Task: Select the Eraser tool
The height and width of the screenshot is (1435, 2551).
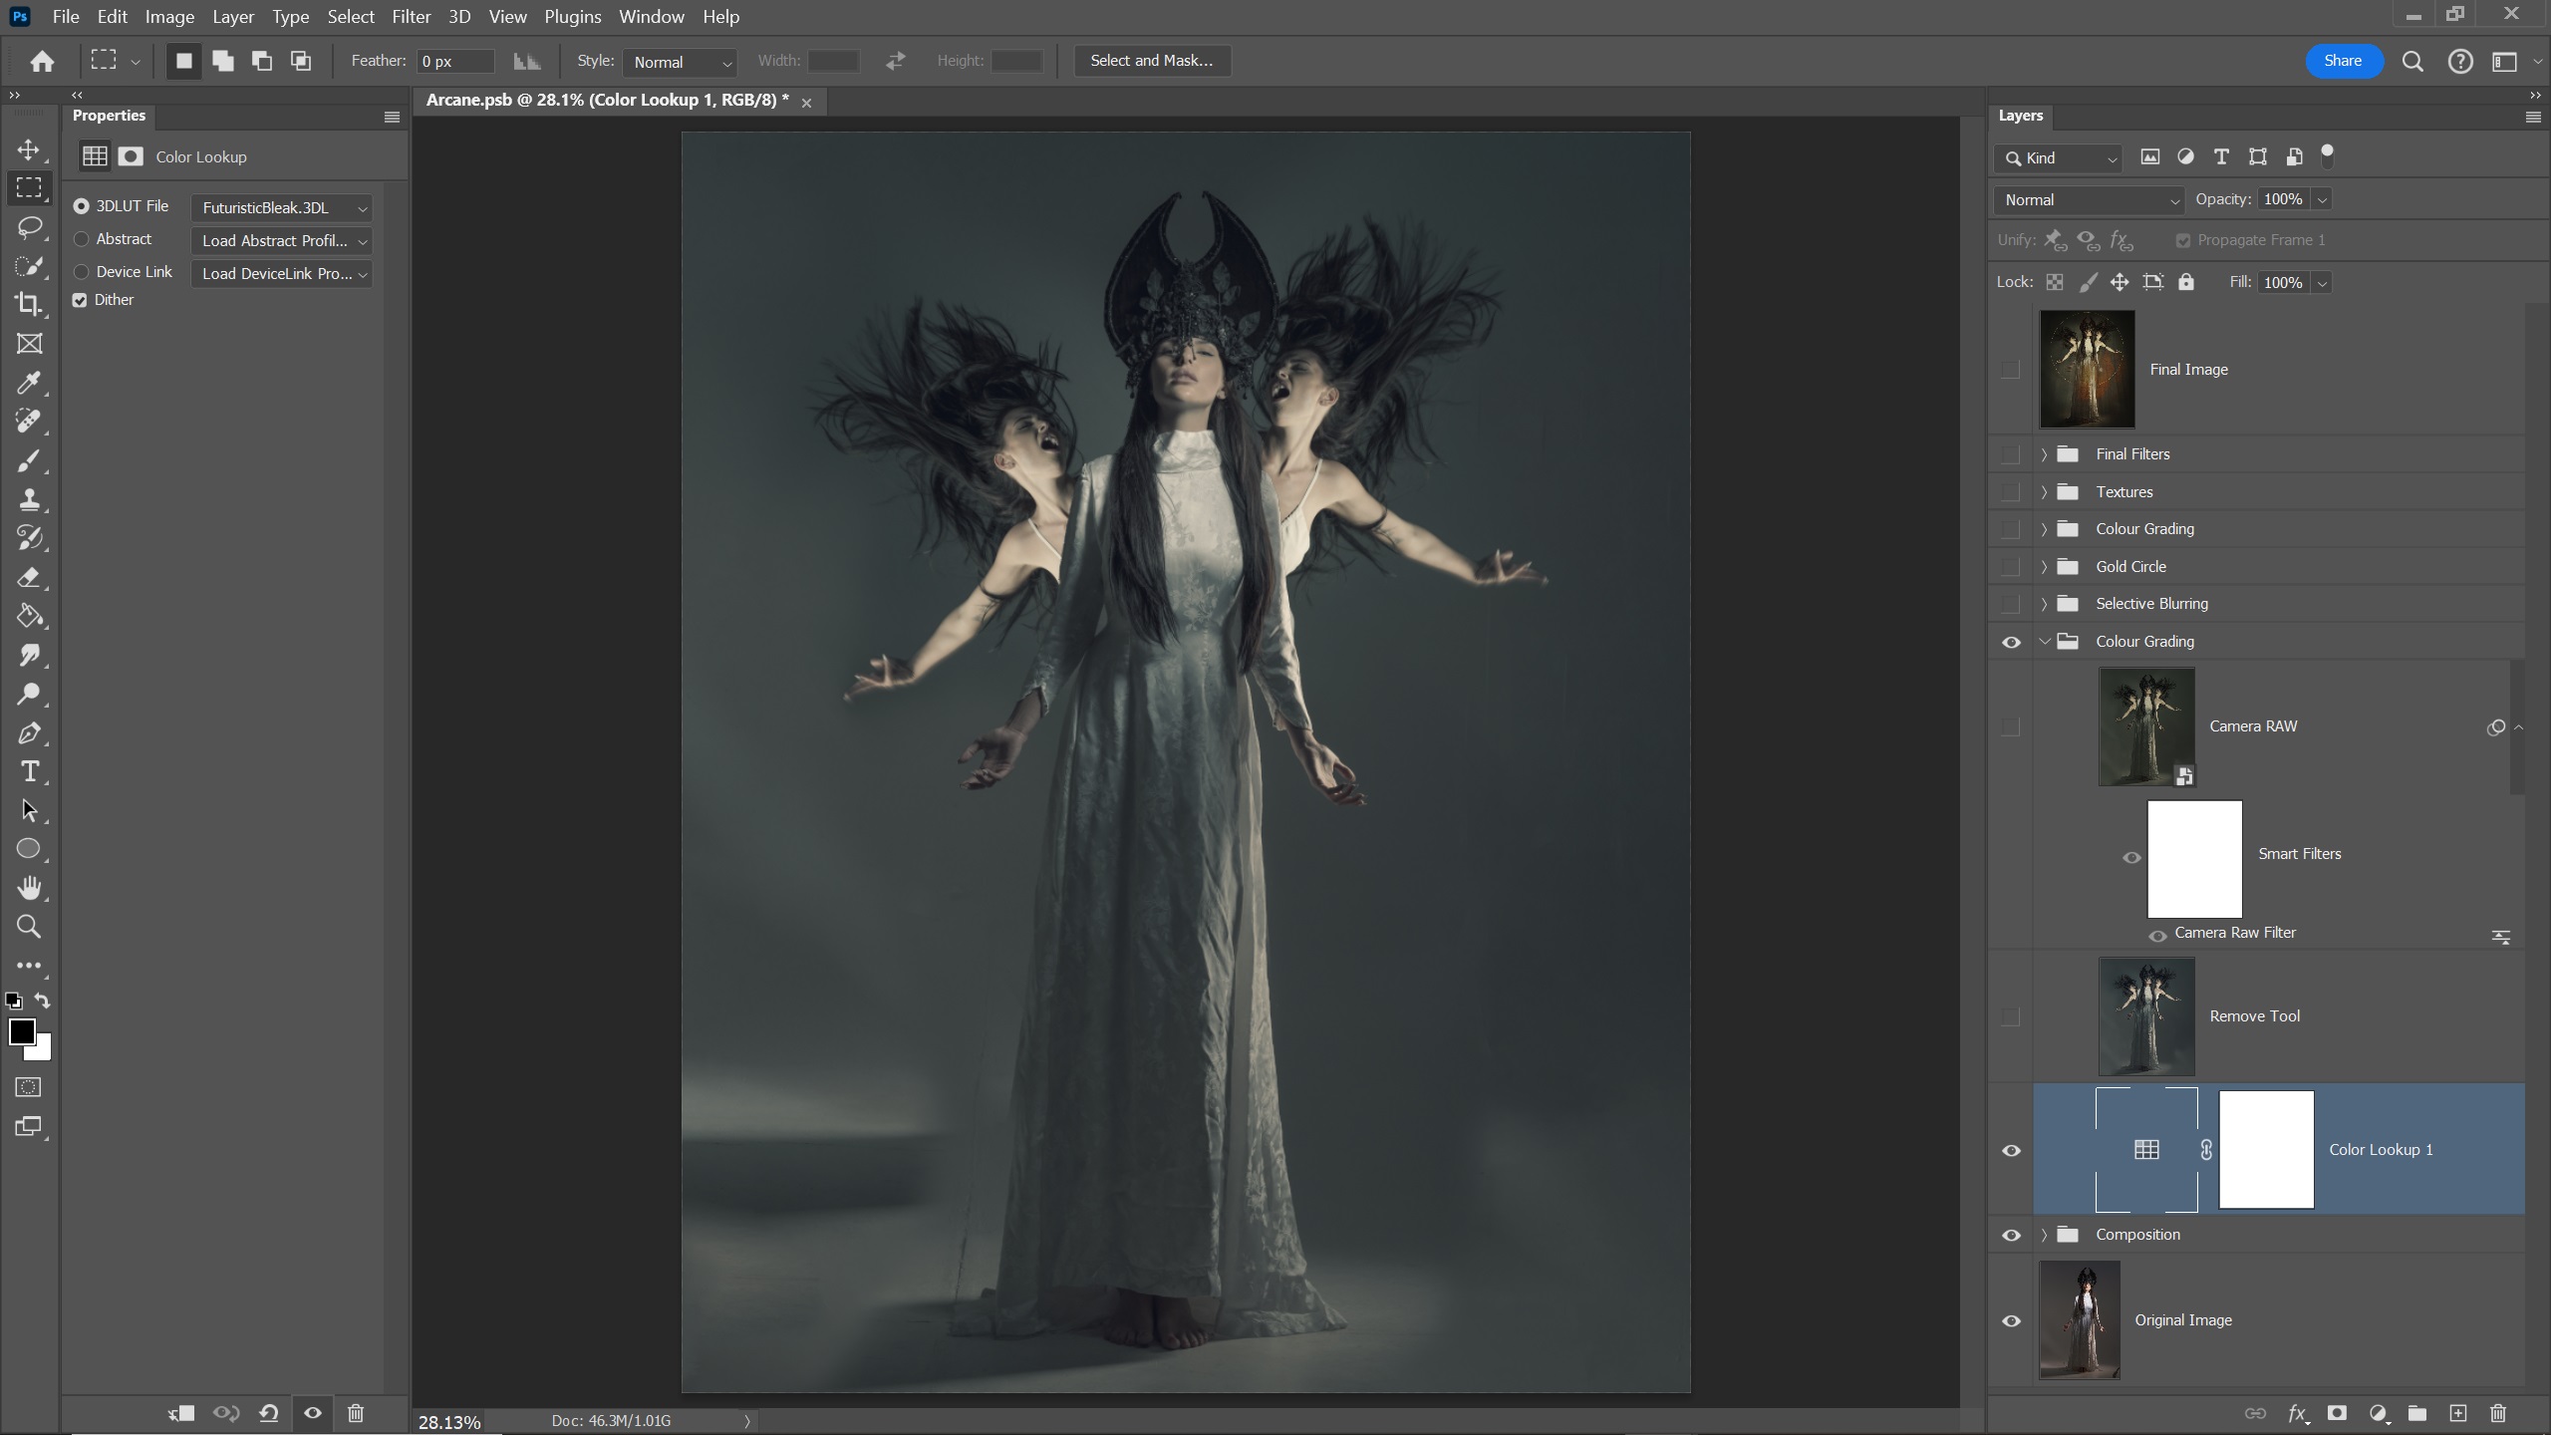Action: tap(29, 578)
